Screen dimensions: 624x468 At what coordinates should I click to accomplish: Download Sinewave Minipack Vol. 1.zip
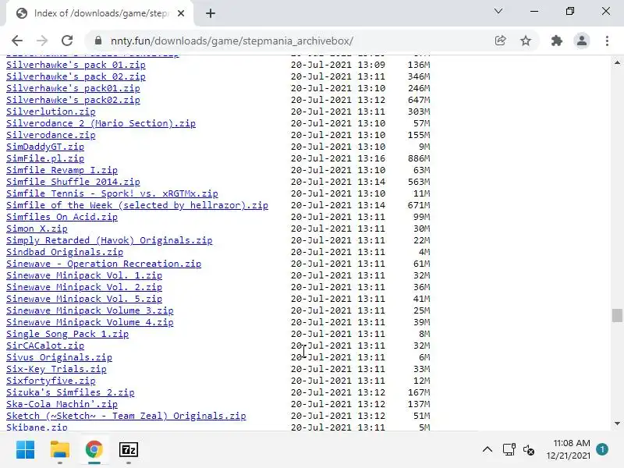click(x=84, y=275)
